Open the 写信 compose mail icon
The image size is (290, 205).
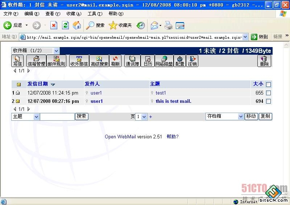(x=17, y=61)
